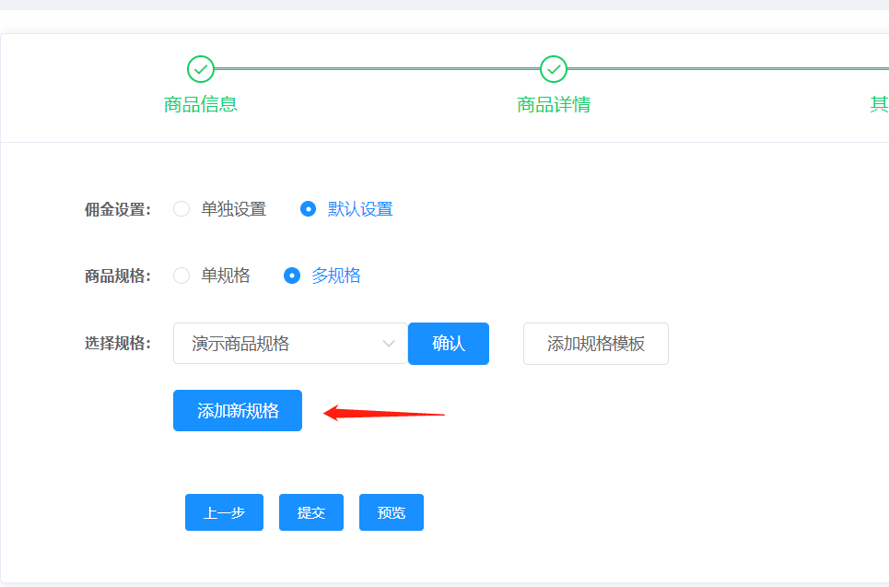Go back with the 上一步 button
889x587 pixels.
tap(224, 512)
